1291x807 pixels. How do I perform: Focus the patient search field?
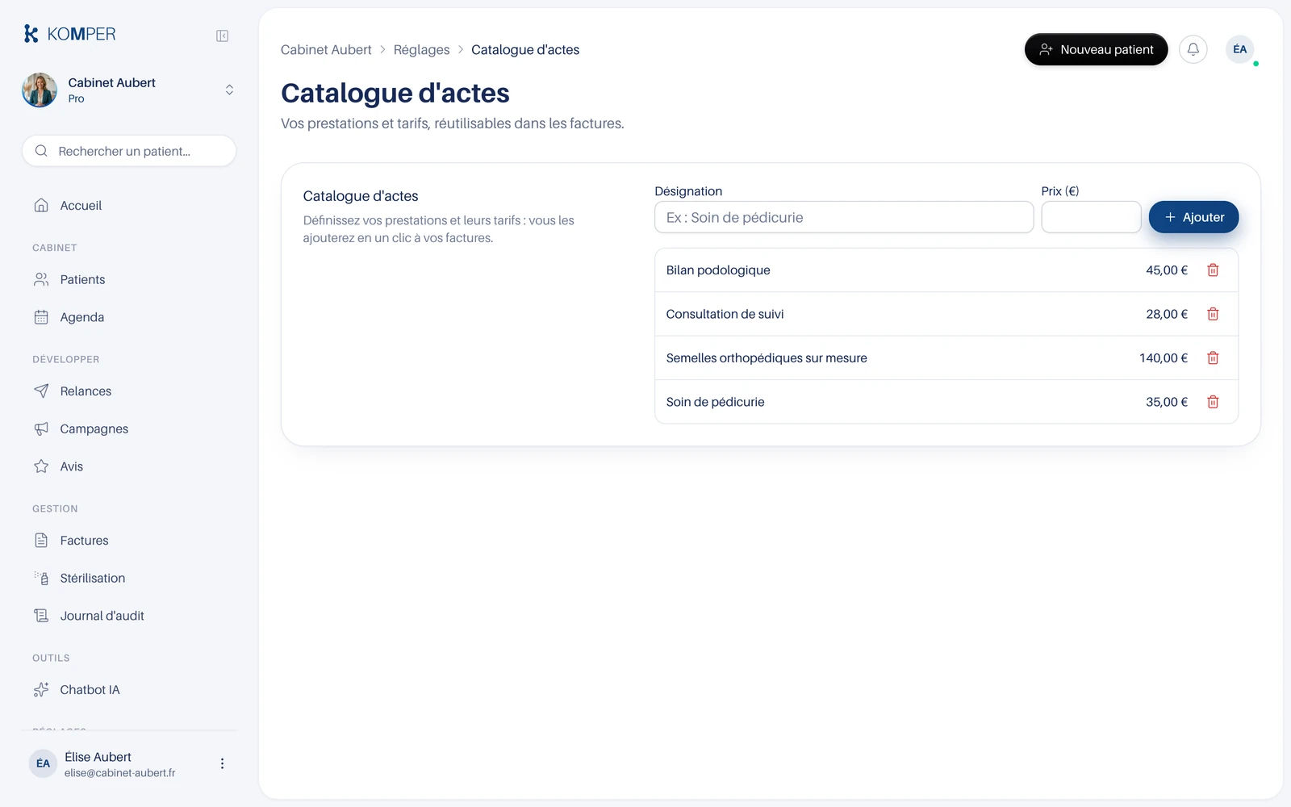pyautogui.click(x=129, y=151)
